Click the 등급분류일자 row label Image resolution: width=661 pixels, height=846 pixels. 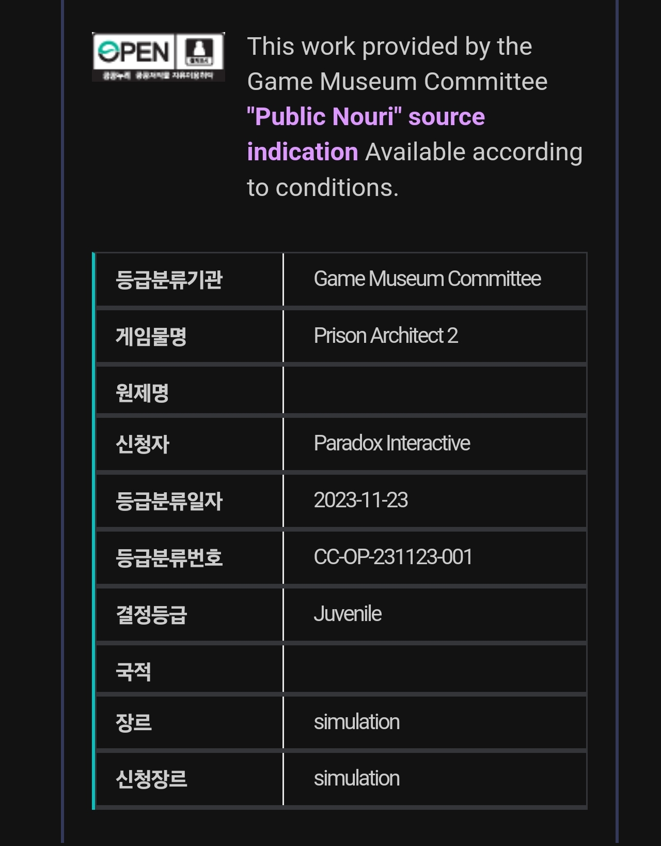(x=169, y=501)
